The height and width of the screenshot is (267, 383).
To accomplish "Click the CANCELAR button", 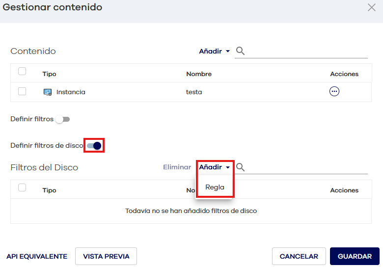I will 299,256.
